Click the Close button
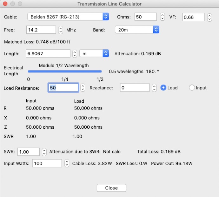The height and width of the screenshot is (197, 219). tap(111, 188)
